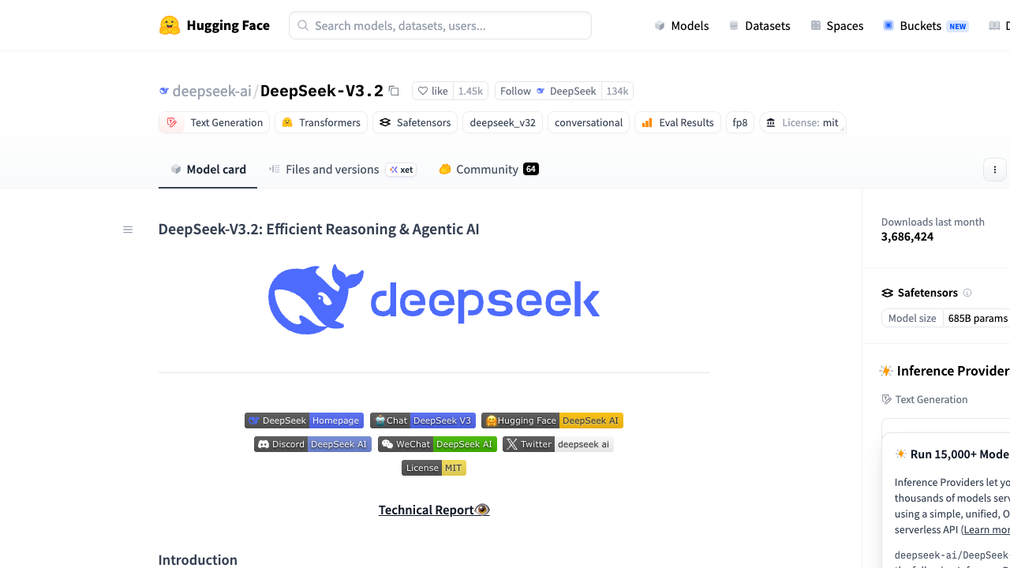Viewport: 1010px width, 568px height.
Task: Select the deepseek_v32 tag
Action: pyautogui.click(x=503, y=122)
